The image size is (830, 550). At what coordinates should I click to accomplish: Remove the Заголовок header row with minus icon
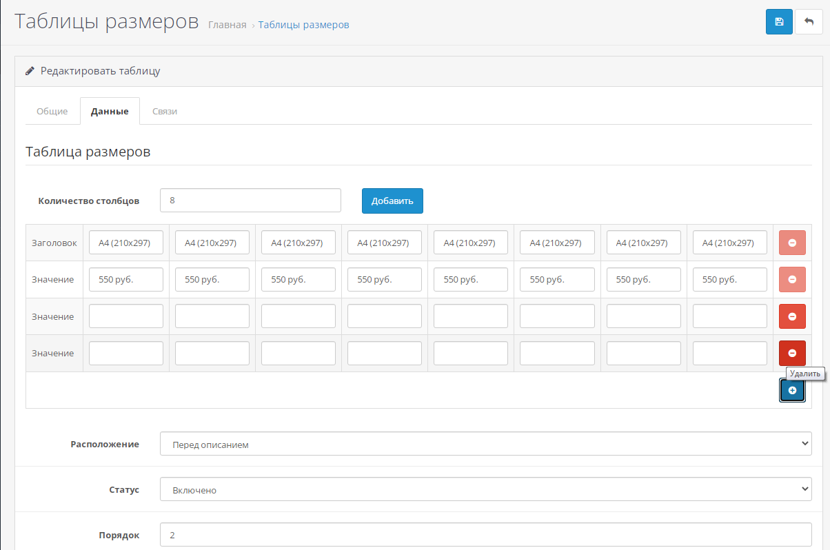(x=792, y=243)
